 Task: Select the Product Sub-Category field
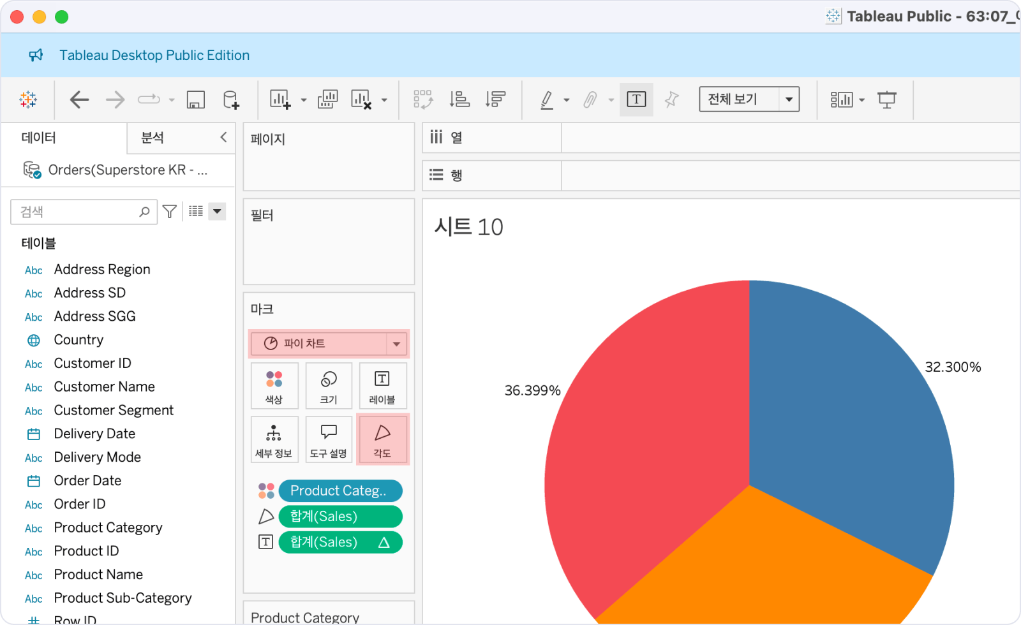pos(123,598)
